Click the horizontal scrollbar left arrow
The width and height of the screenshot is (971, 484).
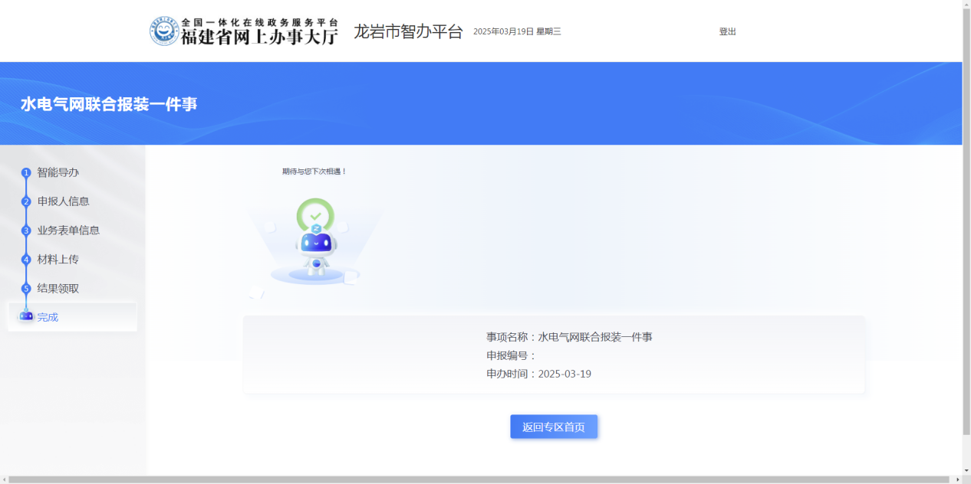pyautogui.click(x=5, y=479)
